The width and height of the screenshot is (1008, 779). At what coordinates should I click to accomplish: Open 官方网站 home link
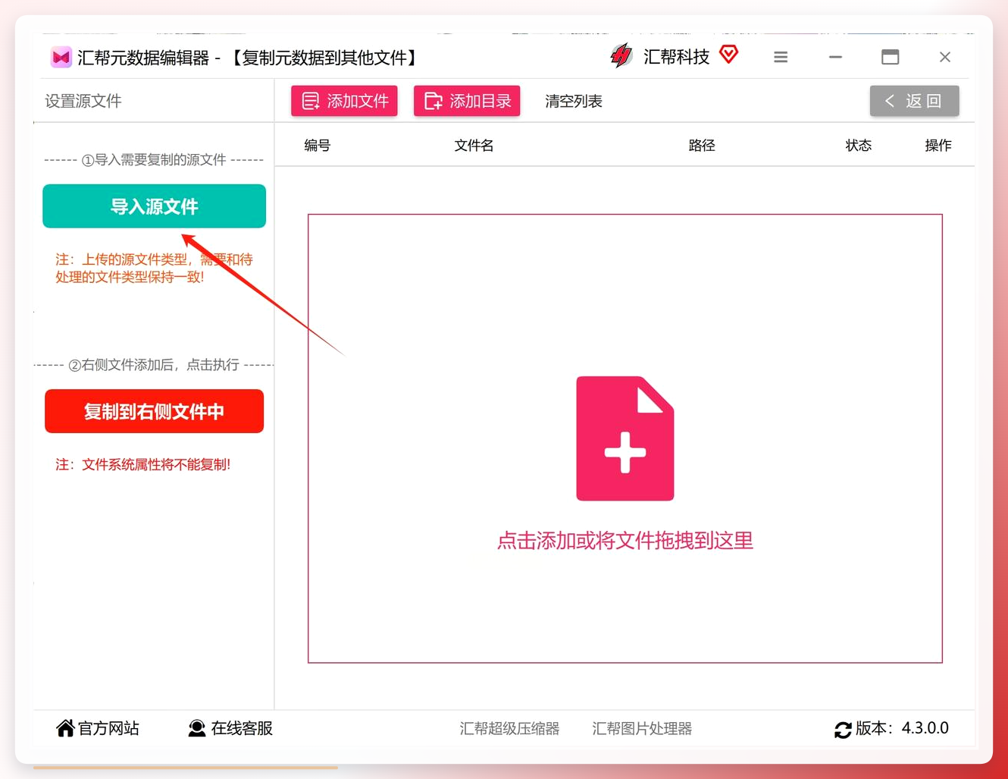98,728
